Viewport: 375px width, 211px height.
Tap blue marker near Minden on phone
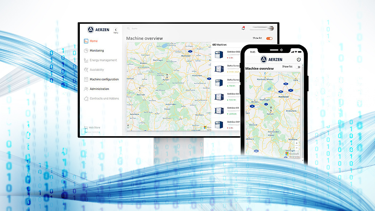click(252, 106)
